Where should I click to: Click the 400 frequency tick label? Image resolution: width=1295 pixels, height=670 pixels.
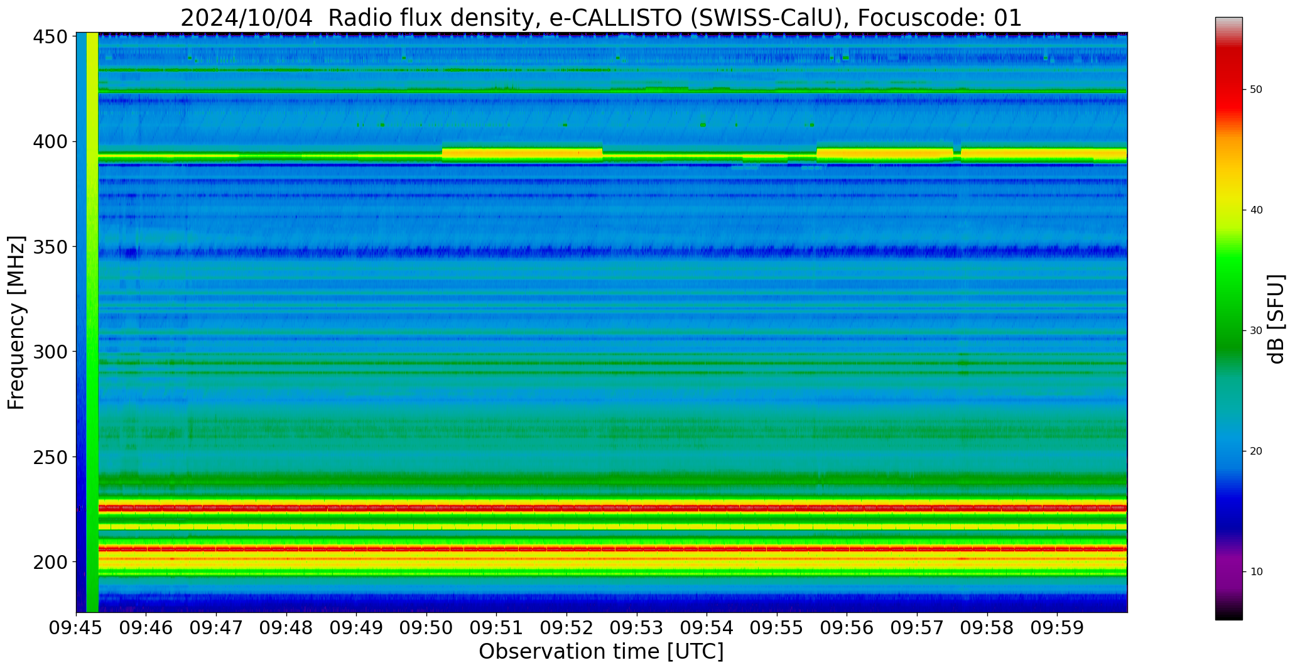(50, 142)
